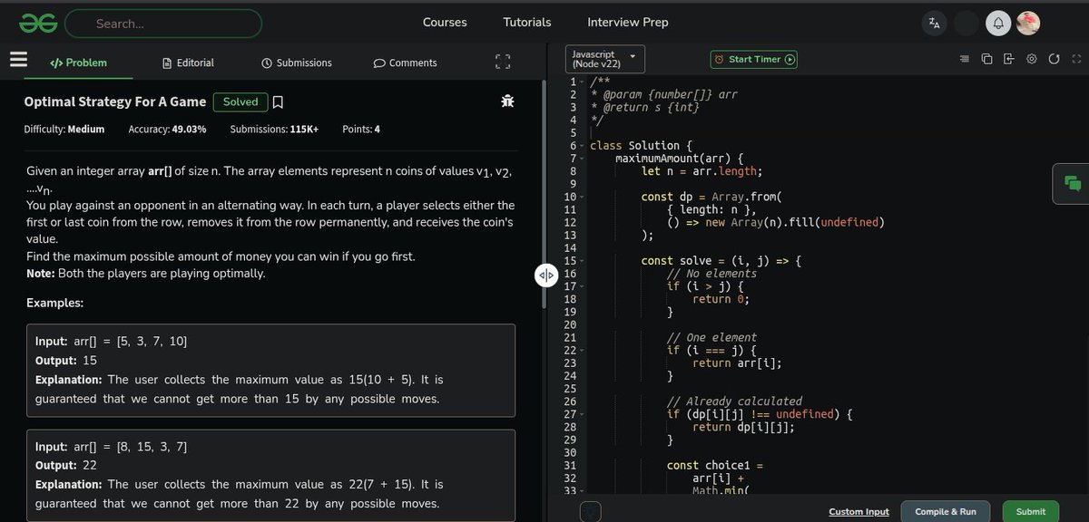Click the 'Points: 4' text
The width and height of the screenshot is (1089, 522).
(361, 129)
